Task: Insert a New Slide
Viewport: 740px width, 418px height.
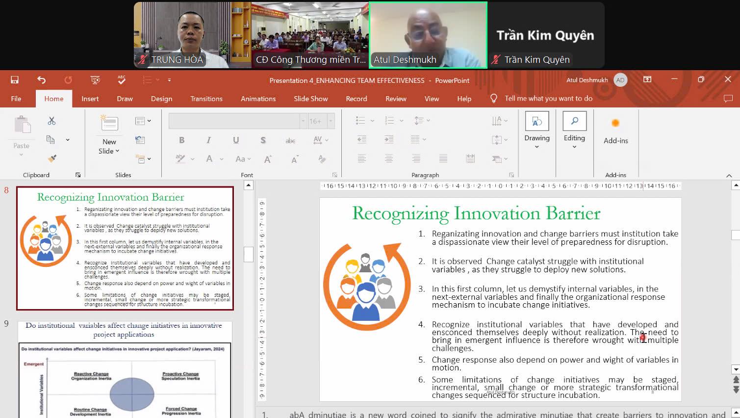Action: click(109, 135)
